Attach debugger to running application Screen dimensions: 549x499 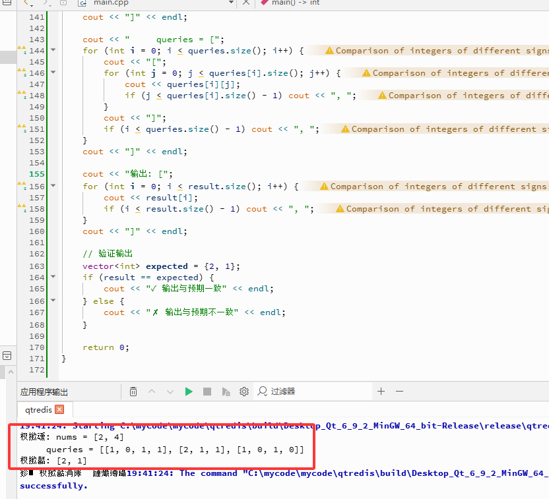[226, 392]
